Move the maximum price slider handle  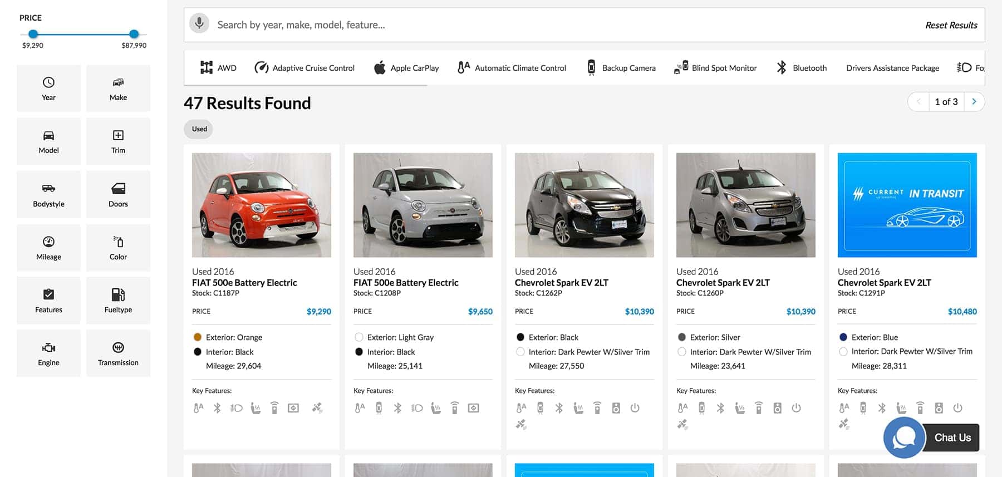pos(134,34)
